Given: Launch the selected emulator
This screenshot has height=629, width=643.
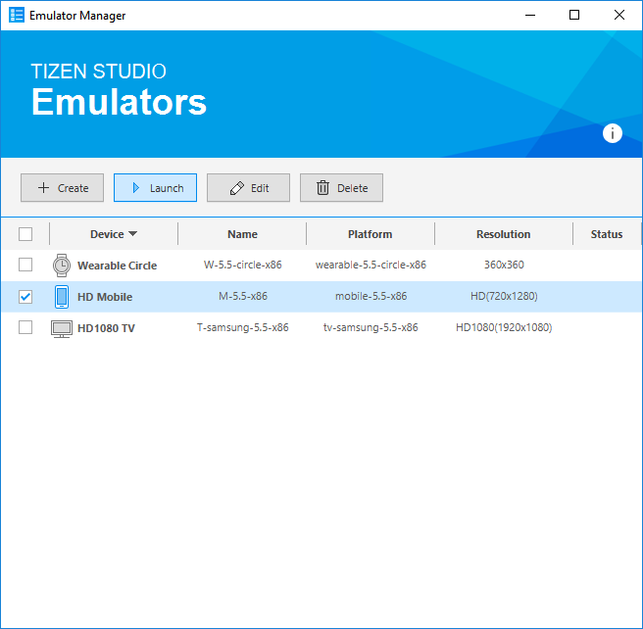Looking at the screenshot, I should coord(155,188).
